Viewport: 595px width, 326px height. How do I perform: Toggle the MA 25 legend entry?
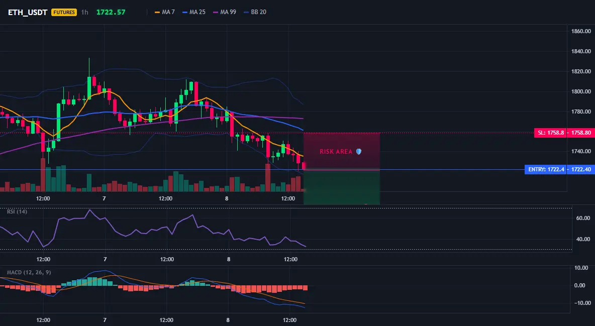[x=194, y=12]
